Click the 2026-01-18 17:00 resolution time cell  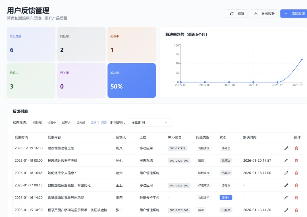(x=257, y=173)
